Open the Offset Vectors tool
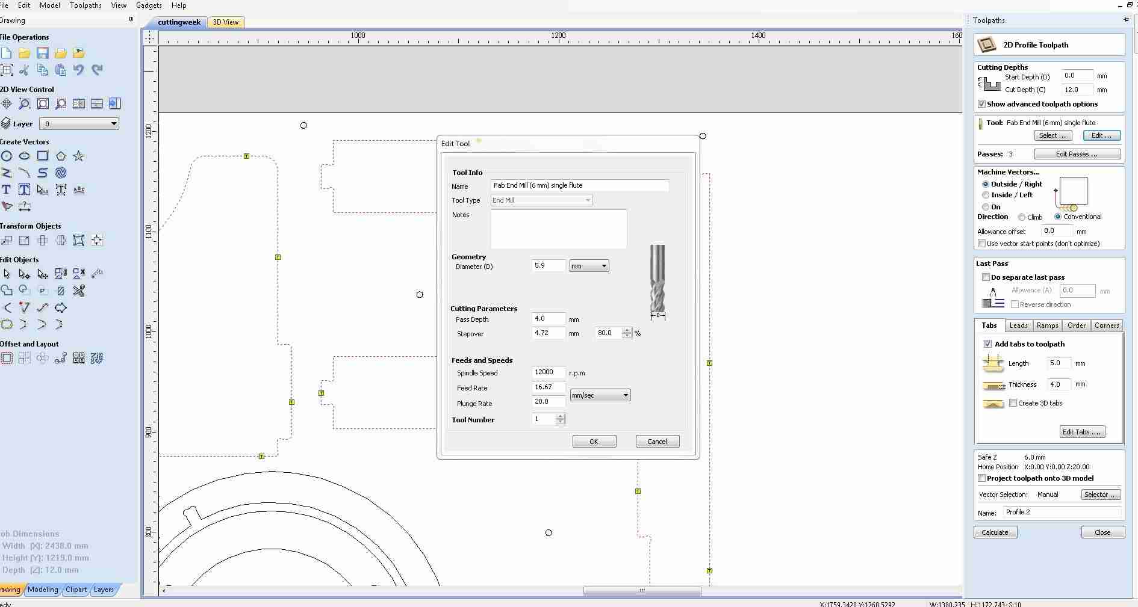Image resolution: width=1138 pixels, height=607 pixels. (6, 358)
